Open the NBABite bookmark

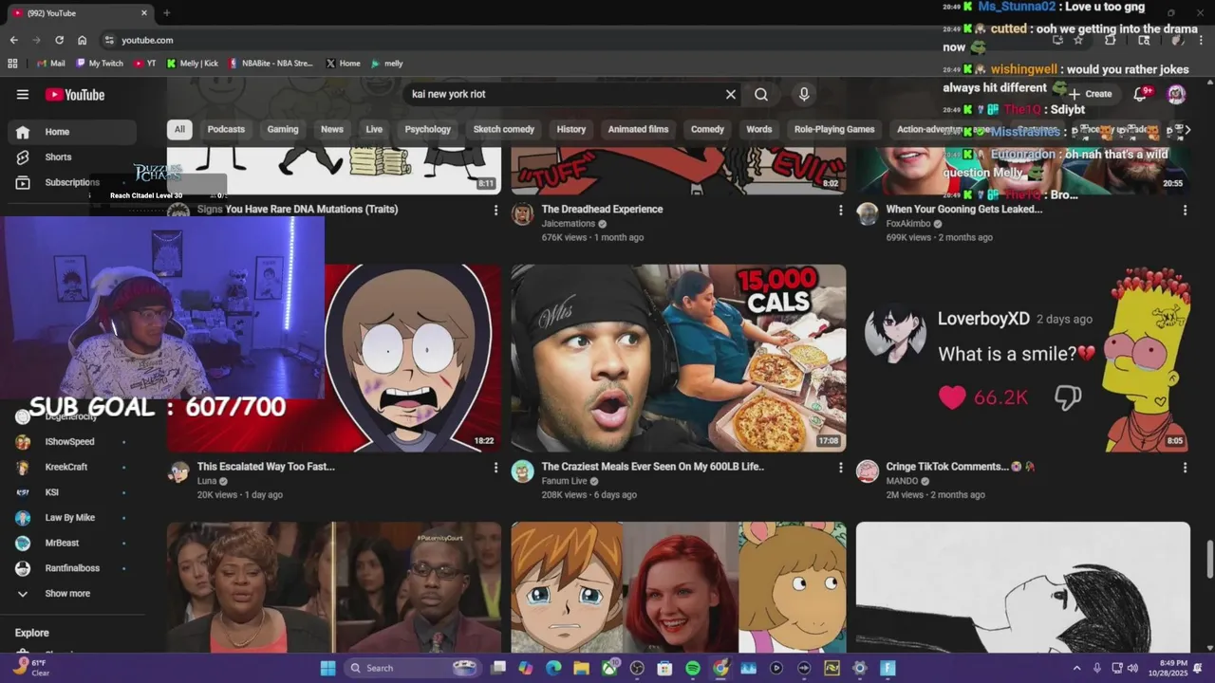(271, 64)
